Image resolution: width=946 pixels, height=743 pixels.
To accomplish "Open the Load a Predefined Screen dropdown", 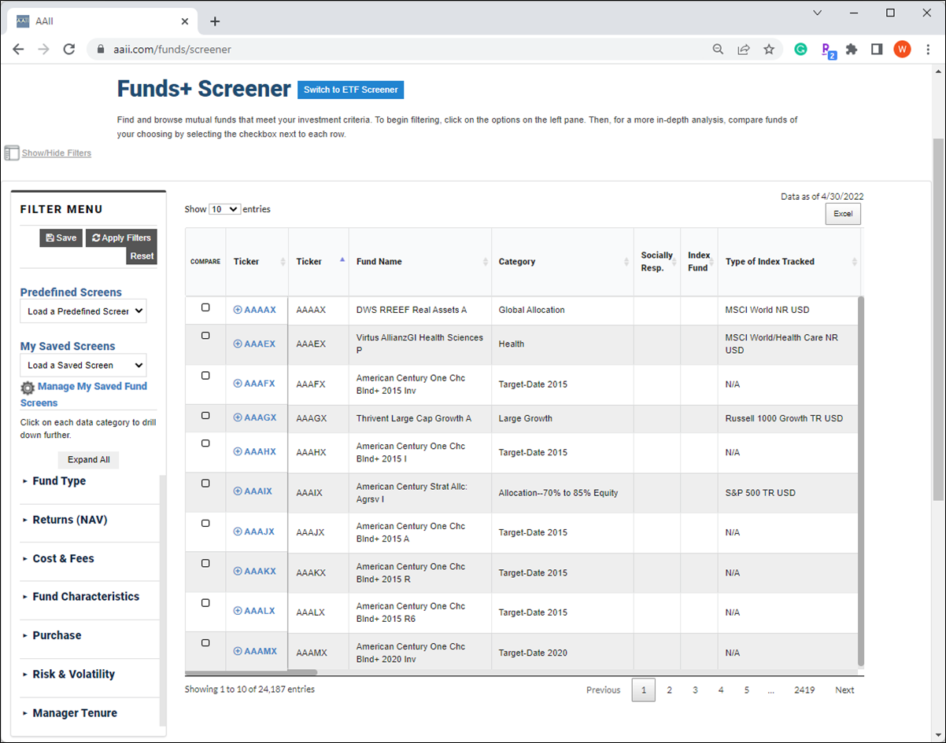I will point(83,311).
